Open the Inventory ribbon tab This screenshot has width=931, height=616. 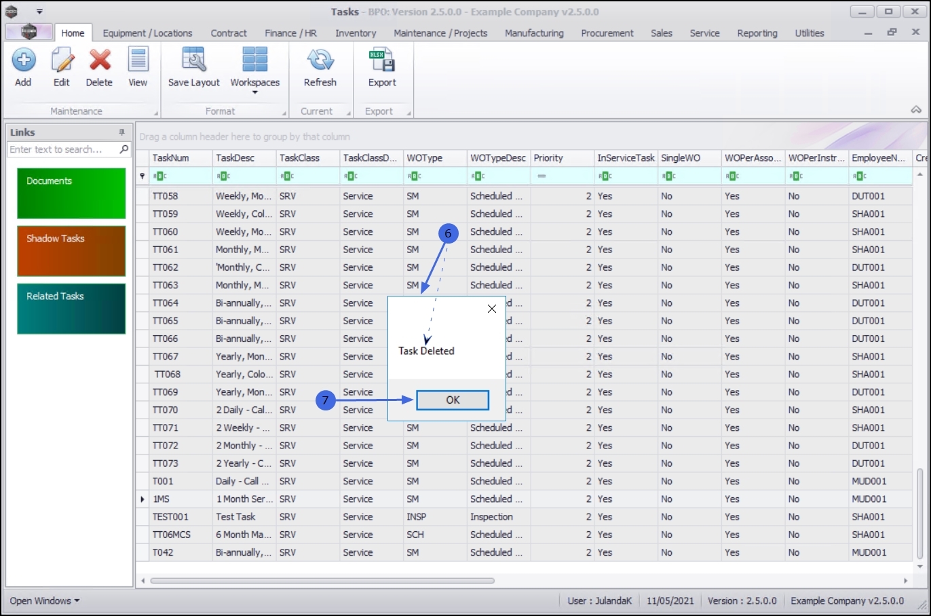tap(355, 33)
